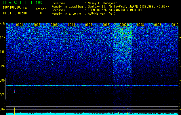Jump to minute marker 0009
This screenshot has width=181, height=115.
158,25
